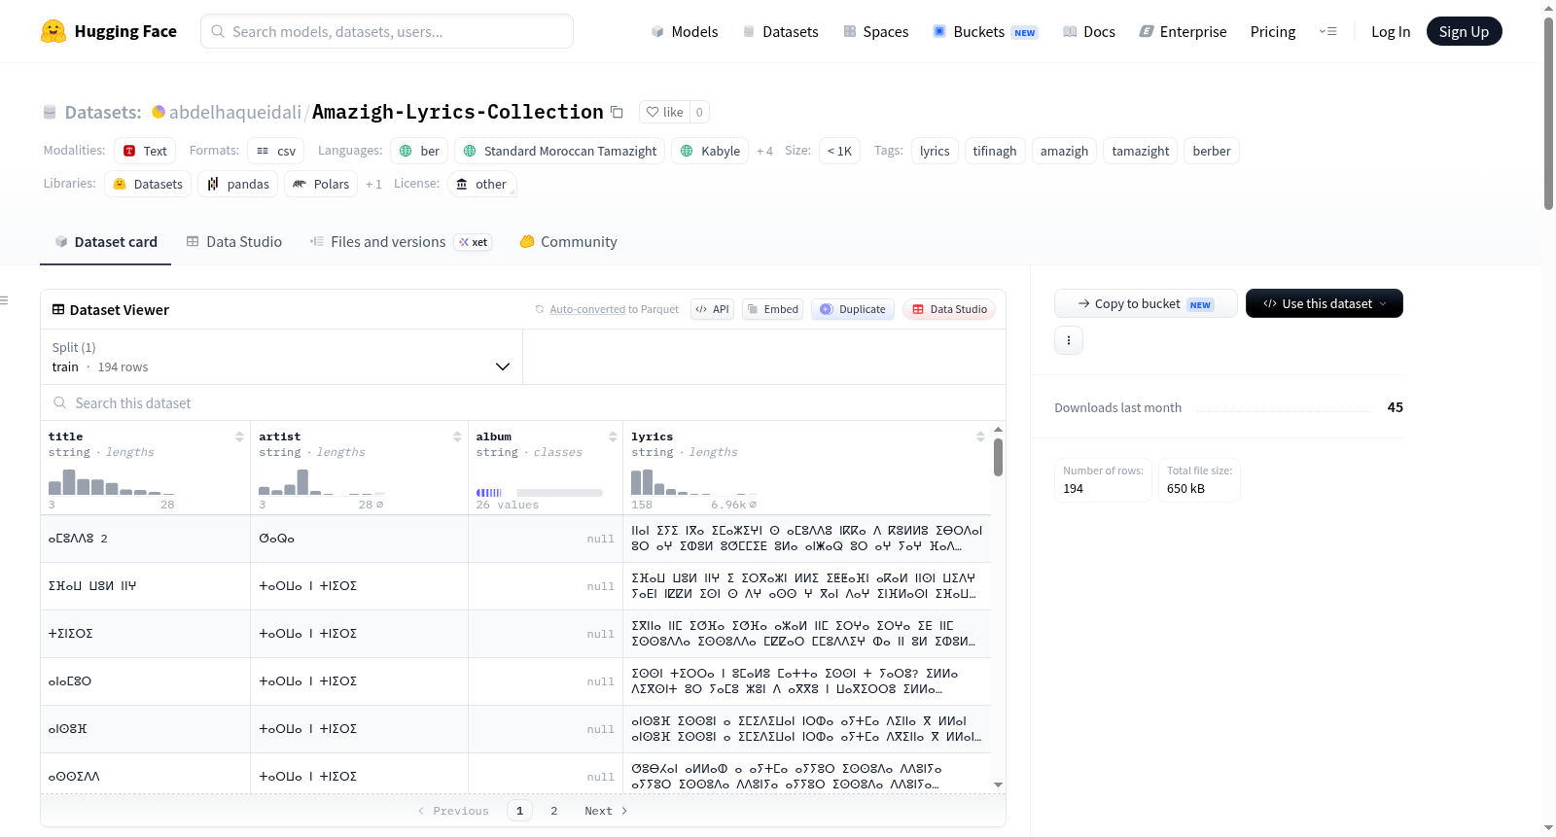Go to the Community tab
Screen dimensions: 1556x837
(568, 242)
